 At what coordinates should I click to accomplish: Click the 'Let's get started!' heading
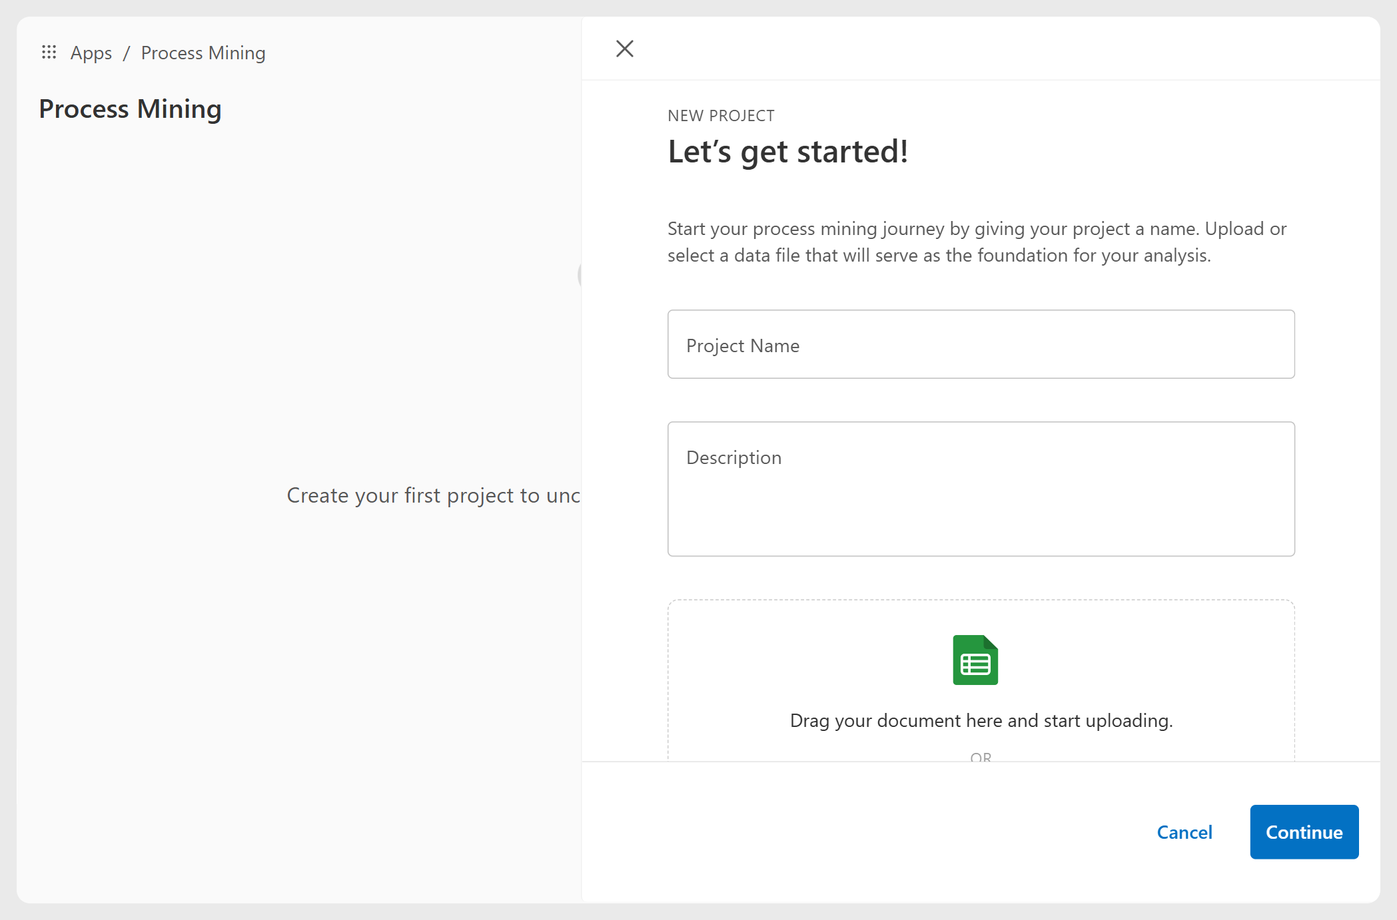787,152
